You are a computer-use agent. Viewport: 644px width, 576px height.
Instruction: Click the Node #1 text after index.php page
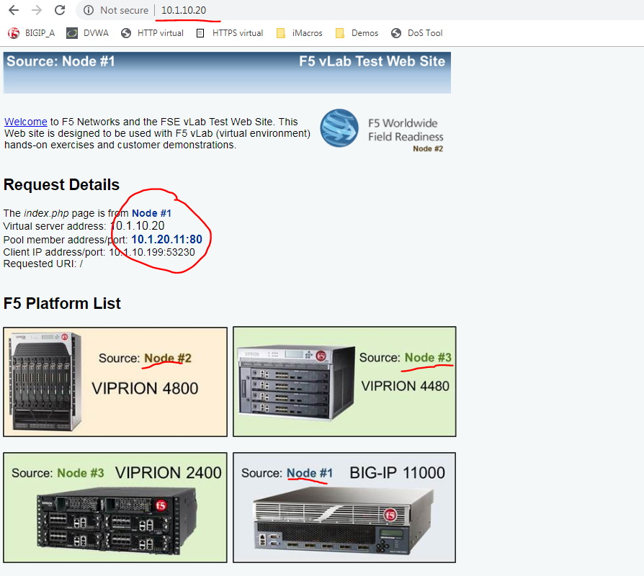[x=151, y=213]
